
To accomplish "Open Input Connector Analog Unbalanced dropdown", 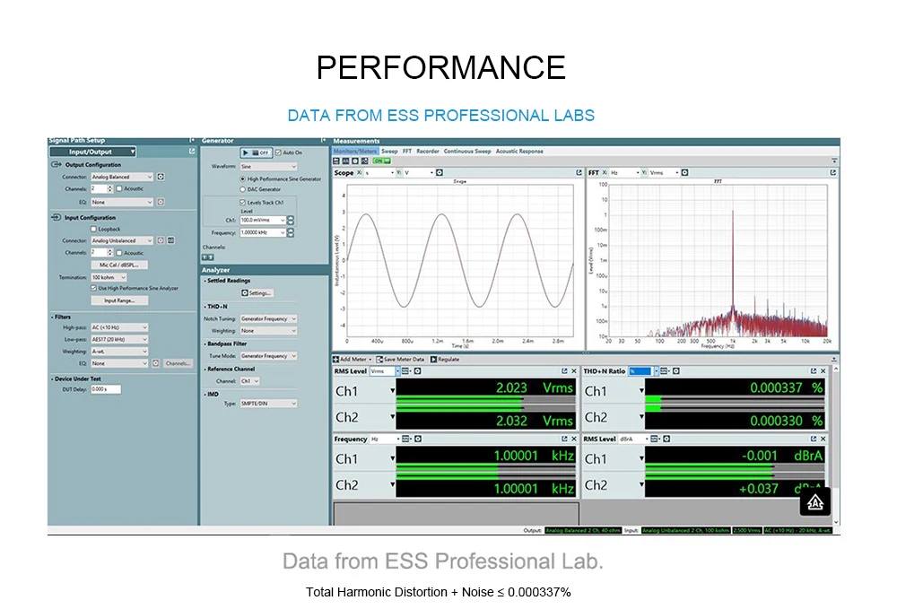I will point(122,240).
